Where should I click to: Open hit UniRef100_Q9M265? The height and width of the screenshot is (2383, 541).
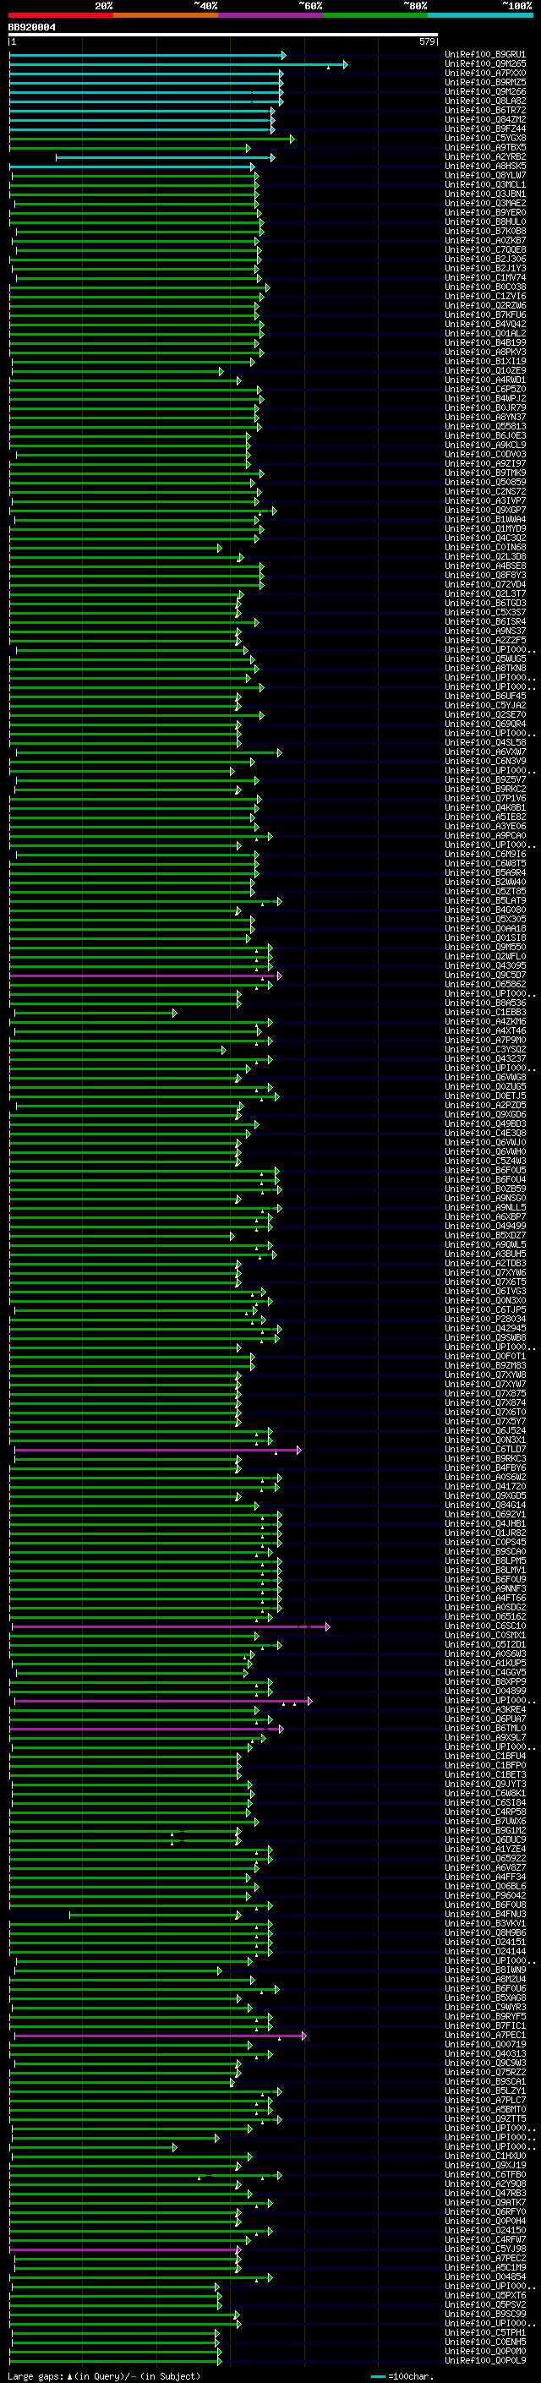click(484, 64)
